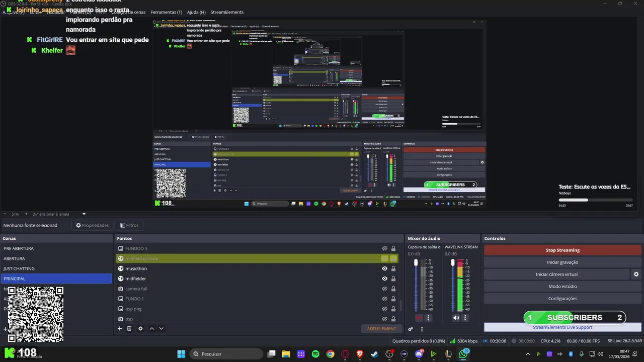Zoom in preview with plus button
The image size is (644, 362).
[26, 214]
